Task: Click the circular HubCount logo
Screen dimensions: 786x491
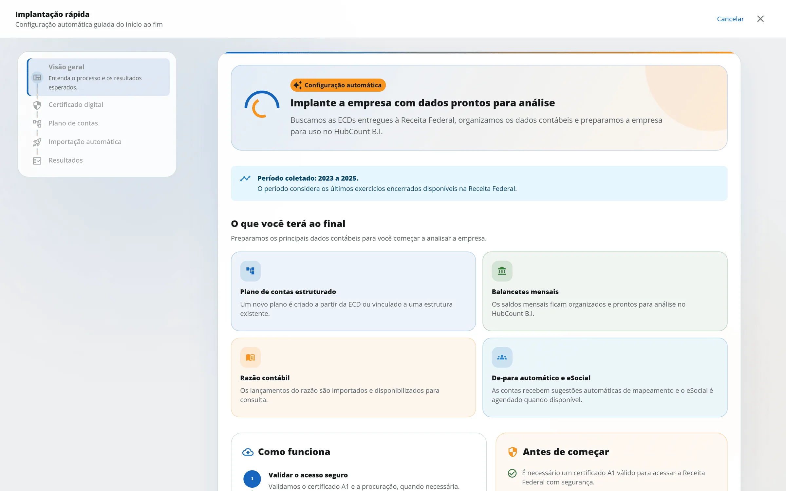Action: pyautogui.click(x=262, y=104)
